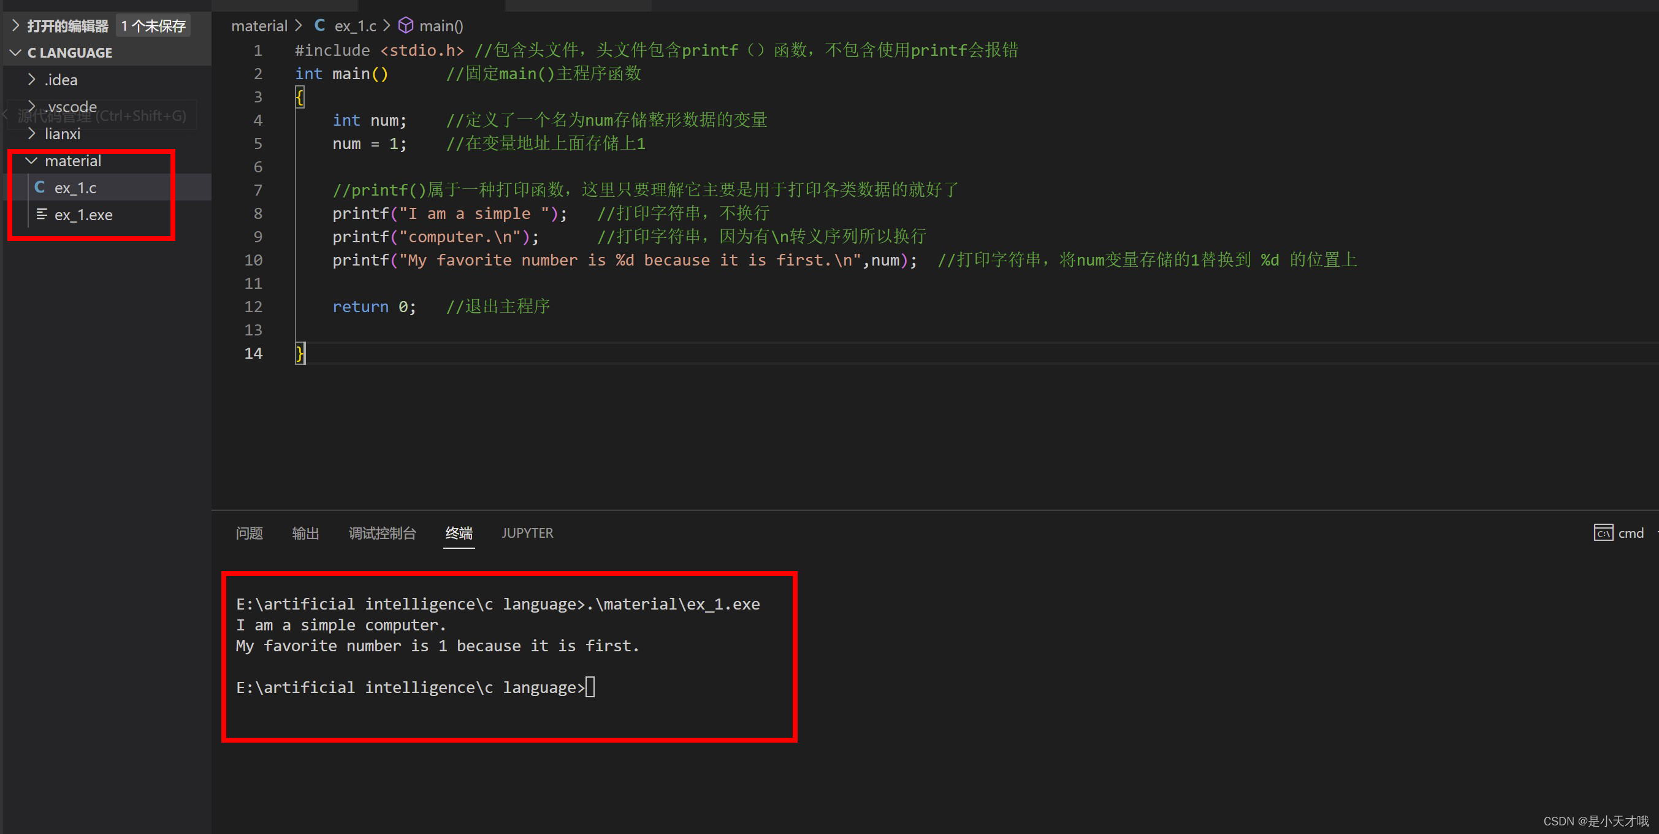This screenshot has width=1659, height=834.
Task: Click line number 10 in the gutter
Action: pyautogui.click(x=253, y=260)
